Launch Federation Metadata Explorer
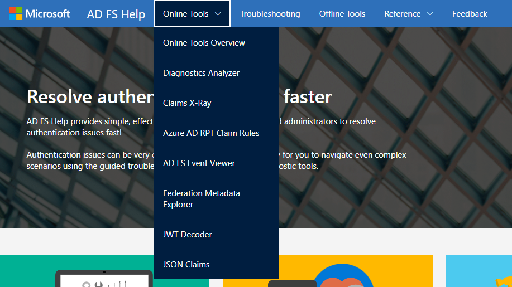 (202, 199)
